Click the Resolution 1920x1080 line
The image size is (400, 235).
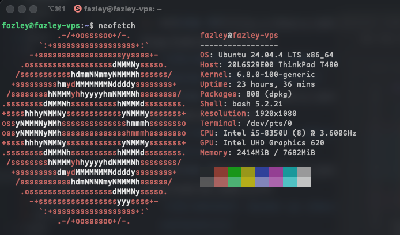click(248, 113)
